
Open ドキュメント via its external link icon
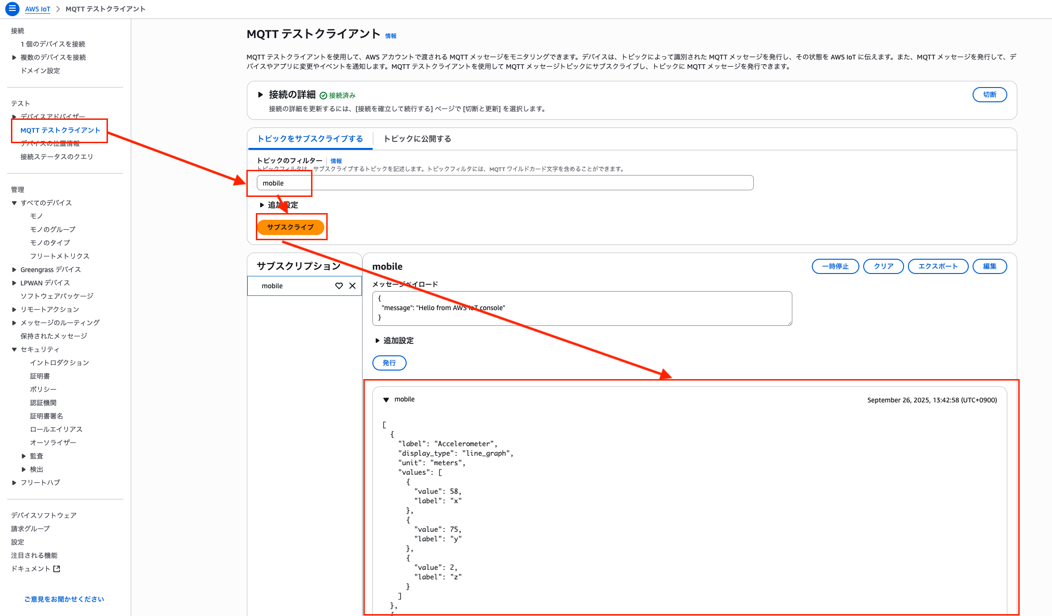(x=57, y=568)
